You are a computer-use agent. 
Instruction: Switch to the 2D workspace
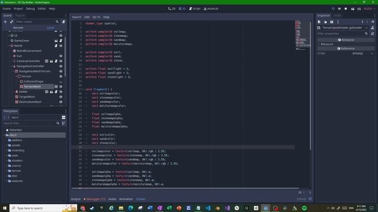point(172,9)
